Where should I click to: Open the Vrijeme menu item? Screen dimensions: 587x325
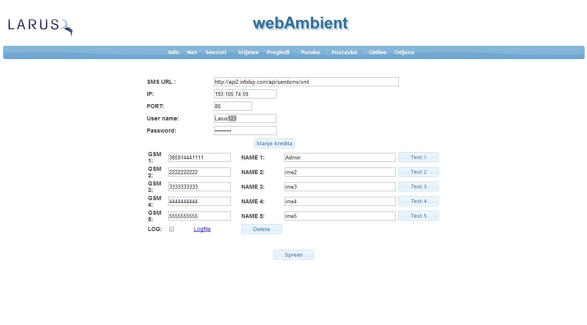click(248, 52)
